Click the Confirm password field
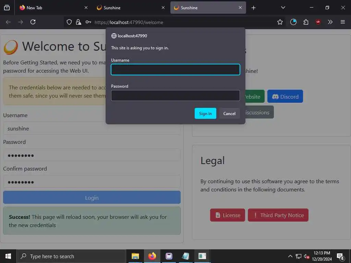This screenshot has width=351, height=263. click(92, 182)
